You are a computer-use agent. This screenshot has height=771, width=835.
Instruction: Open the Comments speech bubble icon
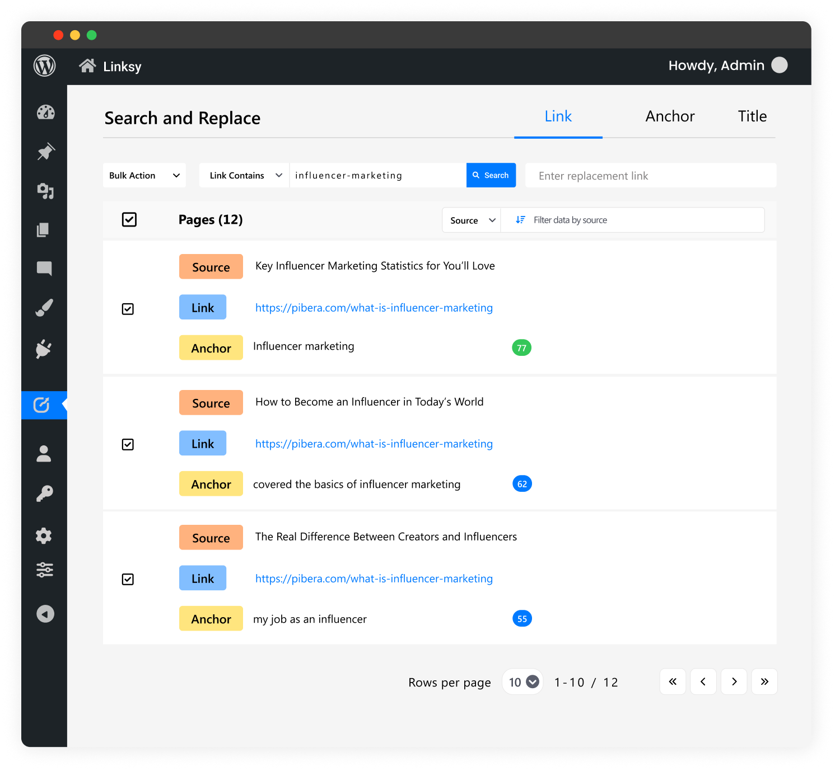[45, 269]
